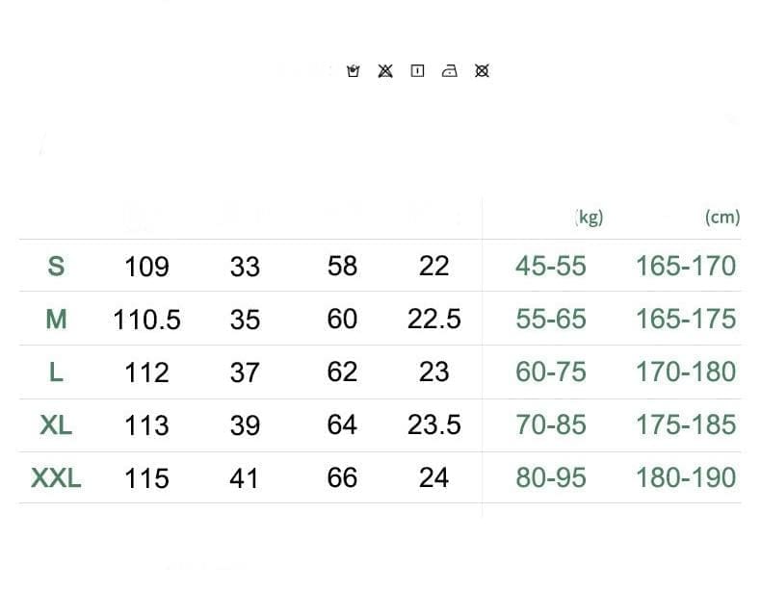Click the (kg) weight column header

tap(589, 218)
